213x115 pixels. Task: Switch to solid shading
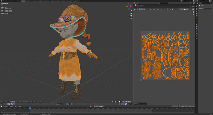coord(127,102)
